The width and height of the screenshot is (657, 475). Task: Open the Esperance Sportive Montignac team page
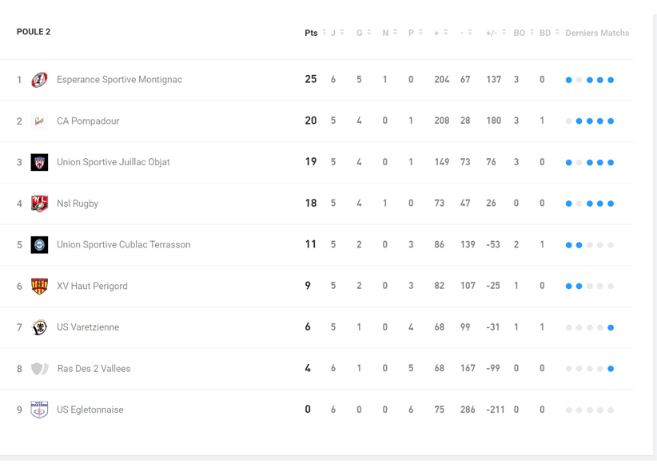119,80
